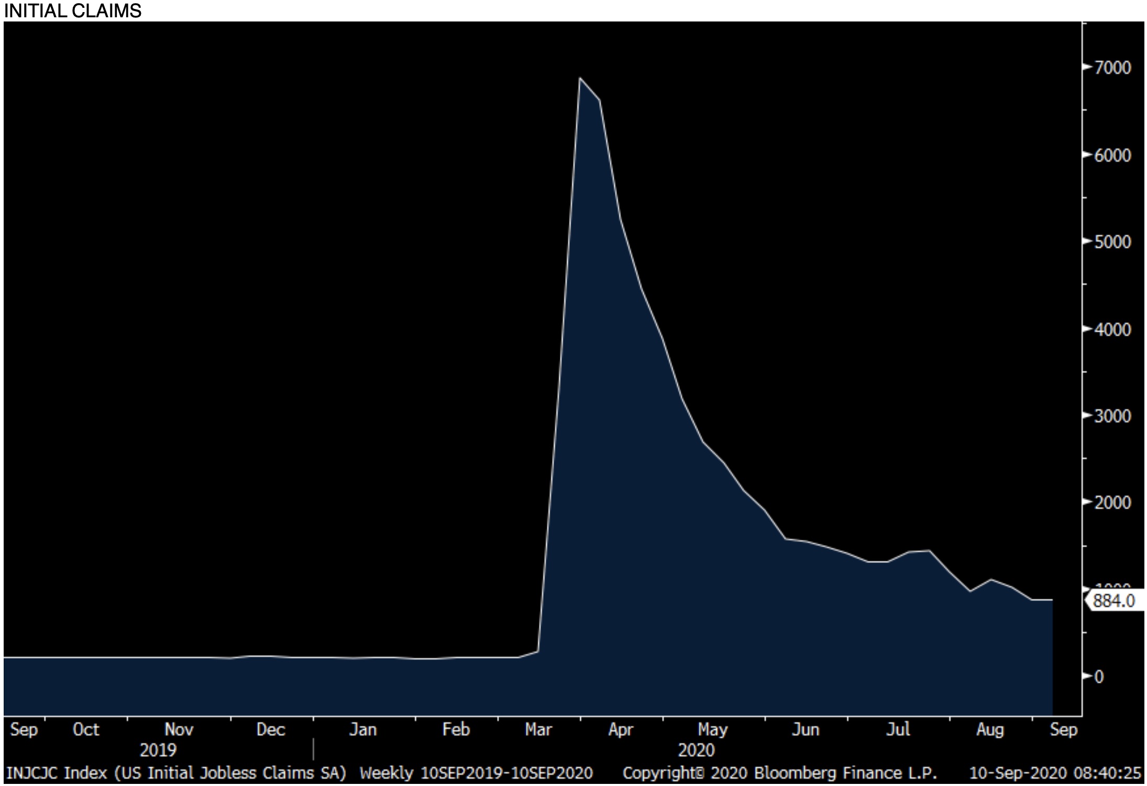The width and height of the screenshot is (1147, 786).
Task: Click the 5000 y-axis label
Action: click(x=1112, y=242)
